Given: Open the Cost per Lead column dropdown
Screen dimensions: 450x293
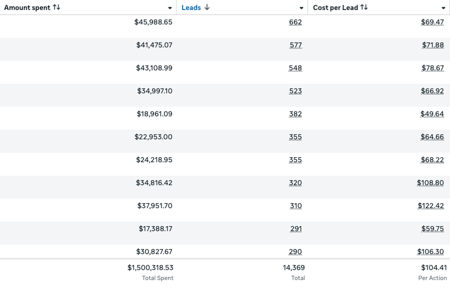Looking at the screenshot, I should pos(443,8).
